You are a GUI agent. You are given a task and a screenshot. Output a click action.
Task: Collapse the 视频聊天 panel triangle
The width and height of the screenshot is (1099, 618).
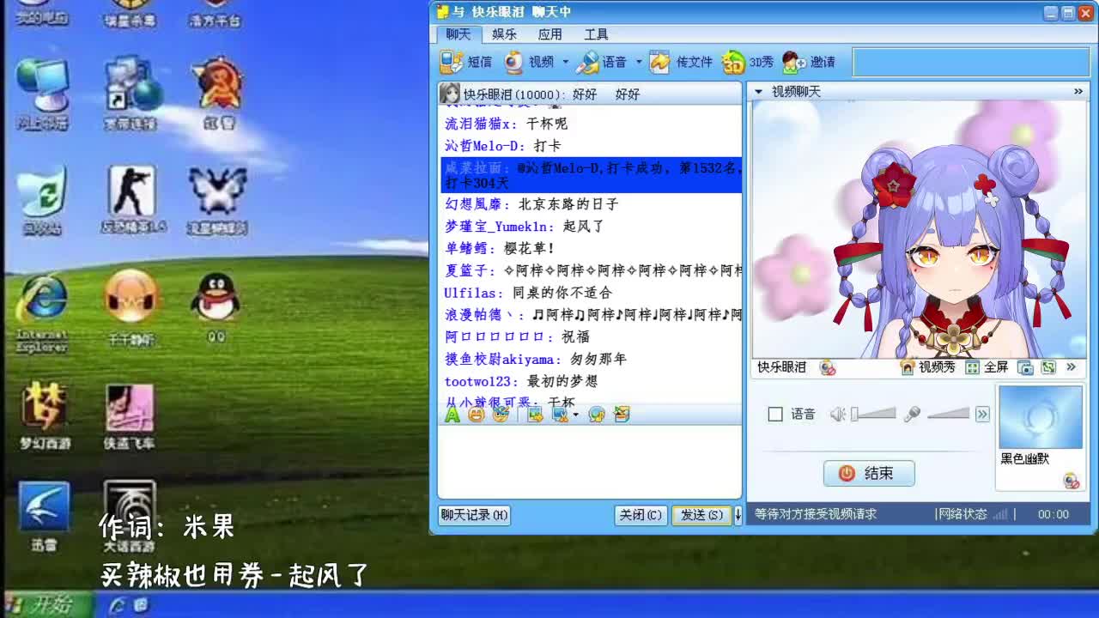point(758,91)
